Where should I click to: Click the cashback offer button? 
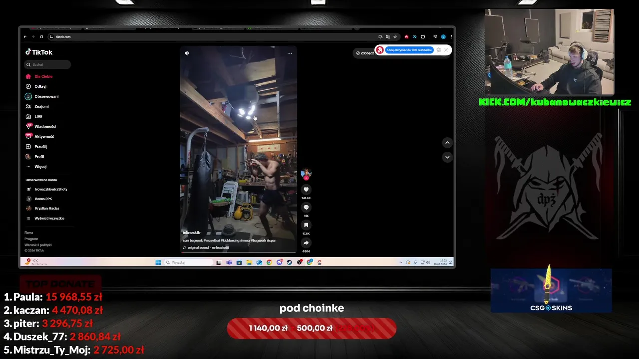tap(409, 50)
